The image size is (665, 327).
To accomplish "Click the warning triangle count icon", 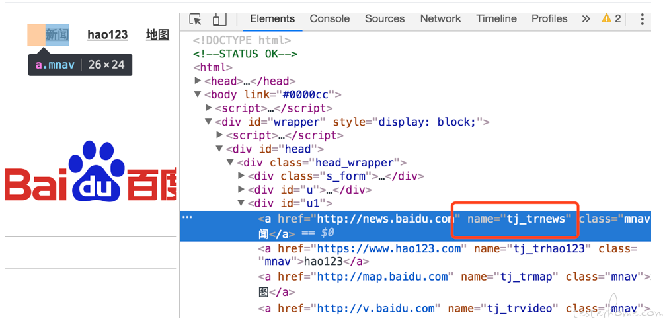I will pos(611,18).
